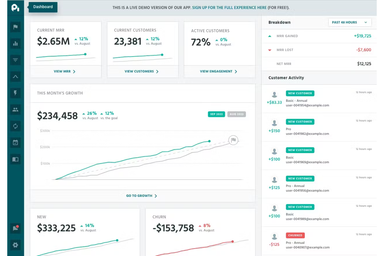This screenshot has height=256, width=384.
Task: Click the $333,225 new MRR amount
Action: click(x=56, y=228)
